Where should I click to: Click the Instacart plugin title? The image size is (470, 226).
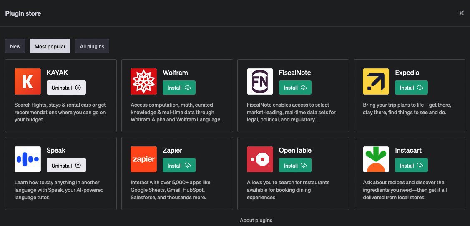coord(408,150)
